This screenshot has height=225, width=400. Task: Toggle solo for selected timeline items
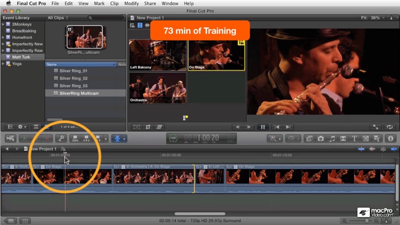[383, 149]
